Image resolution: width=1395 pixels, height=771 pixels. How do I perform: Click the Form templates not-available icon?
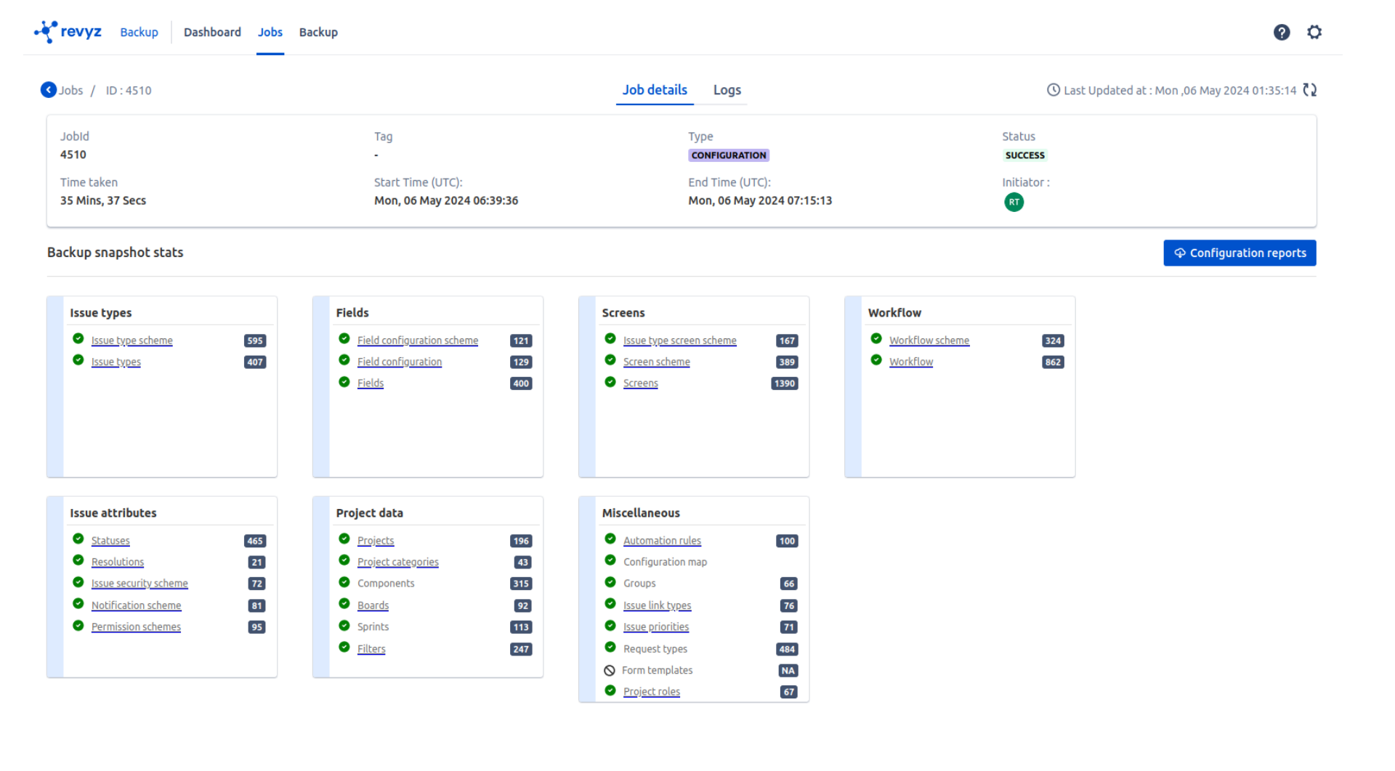click(610, 671)
